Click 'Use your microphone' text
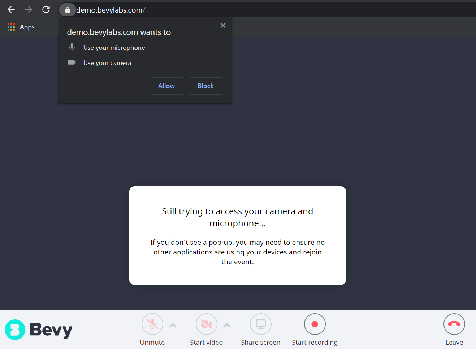This screenshot has height=349, width=476. (114, 48)
